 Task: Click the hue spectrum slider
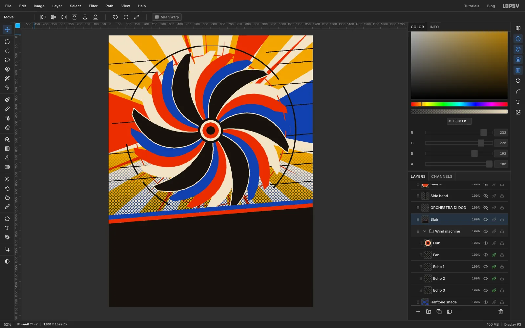(x=459, y=104)
